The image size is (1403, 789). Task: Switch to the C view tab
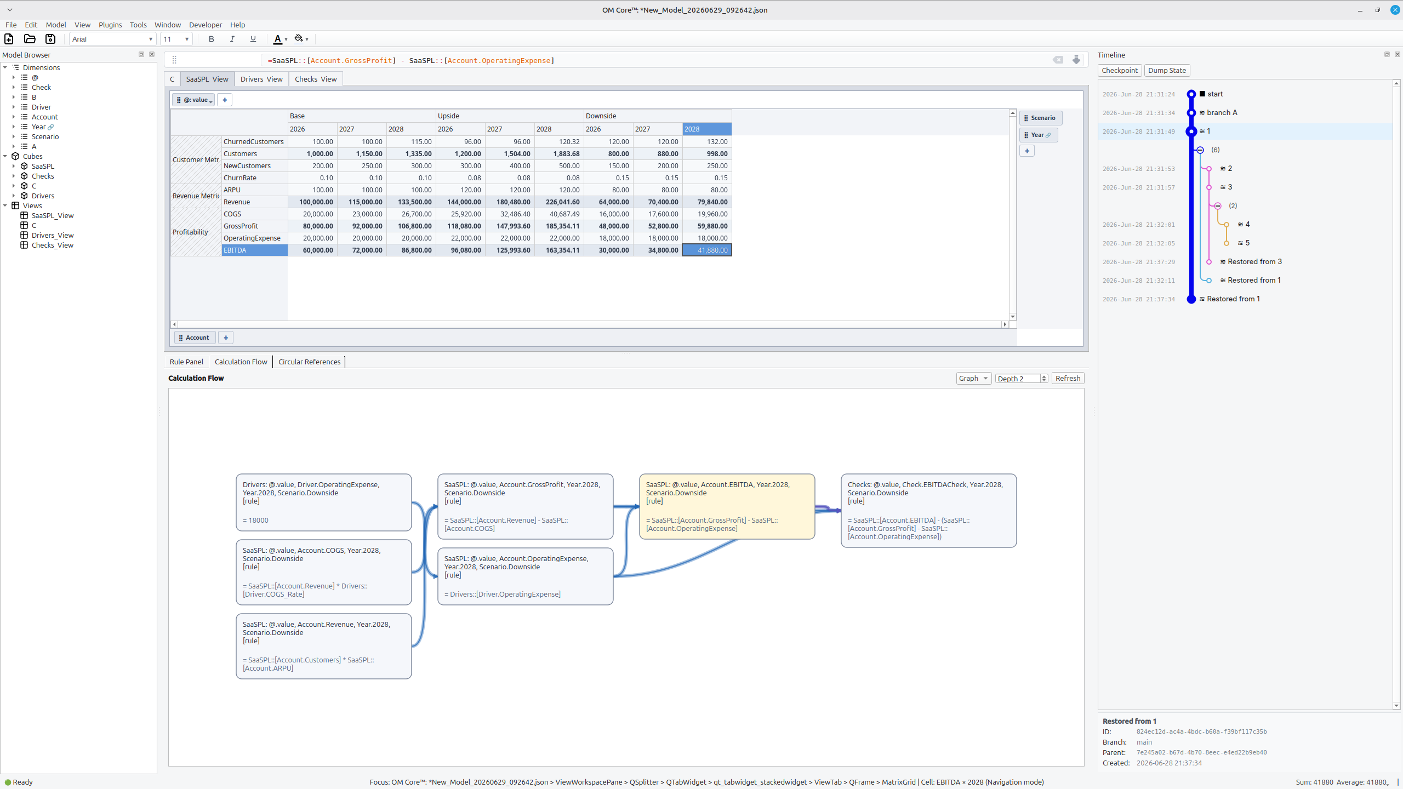(172, 79)
